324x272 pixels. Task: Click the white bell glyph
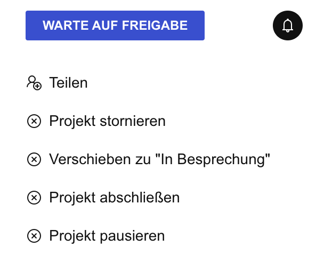[x=288, y=25]
